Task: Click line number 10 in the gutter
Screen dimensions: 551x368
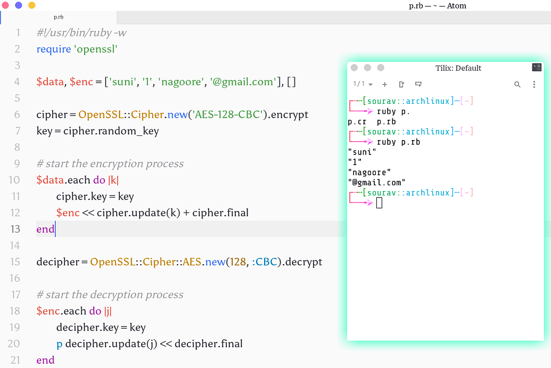Action: [15, 180]
